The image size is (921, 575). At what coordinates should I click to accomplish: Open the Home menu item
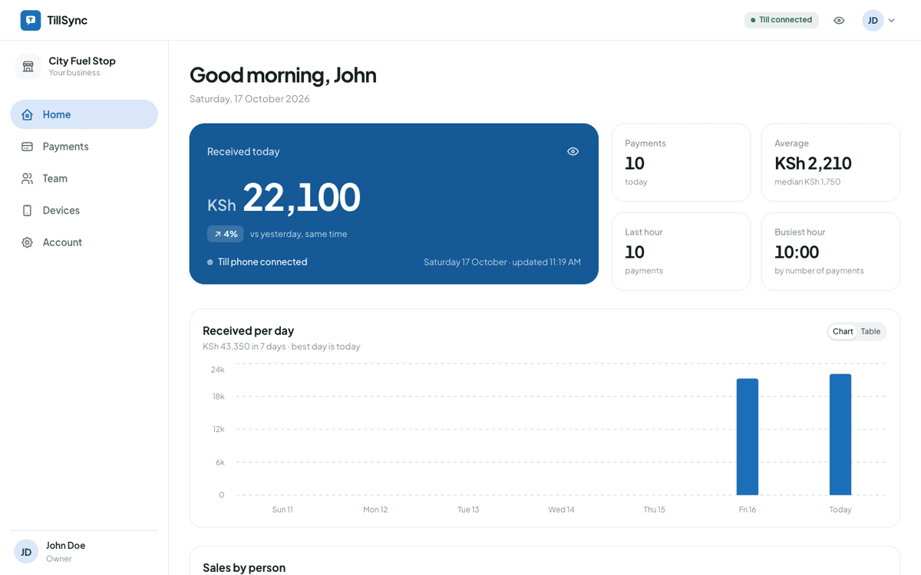coord(84,114)
